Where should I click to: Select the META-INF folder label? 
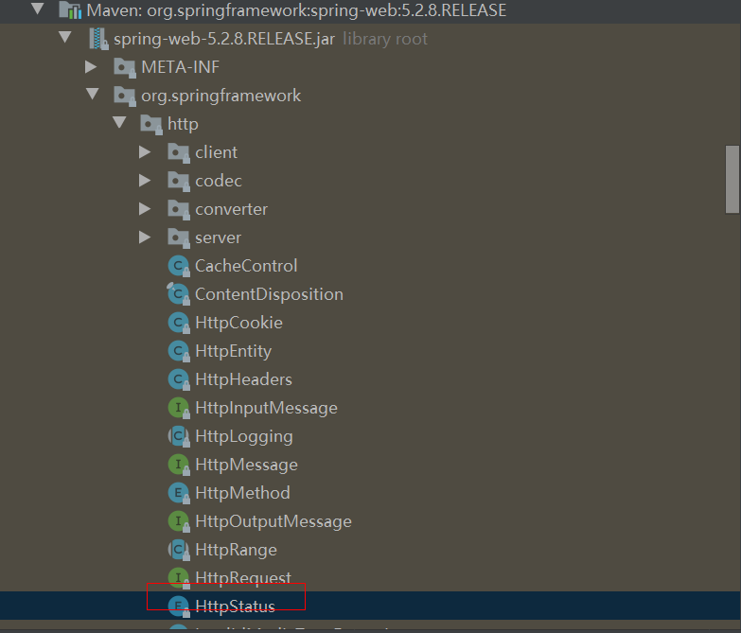tap(181, 67)
